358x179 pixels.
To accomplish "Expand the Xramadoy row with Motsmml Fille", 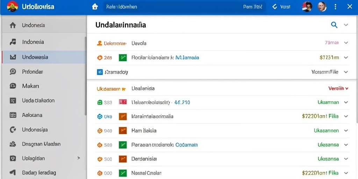I will [x=346, y=72].
